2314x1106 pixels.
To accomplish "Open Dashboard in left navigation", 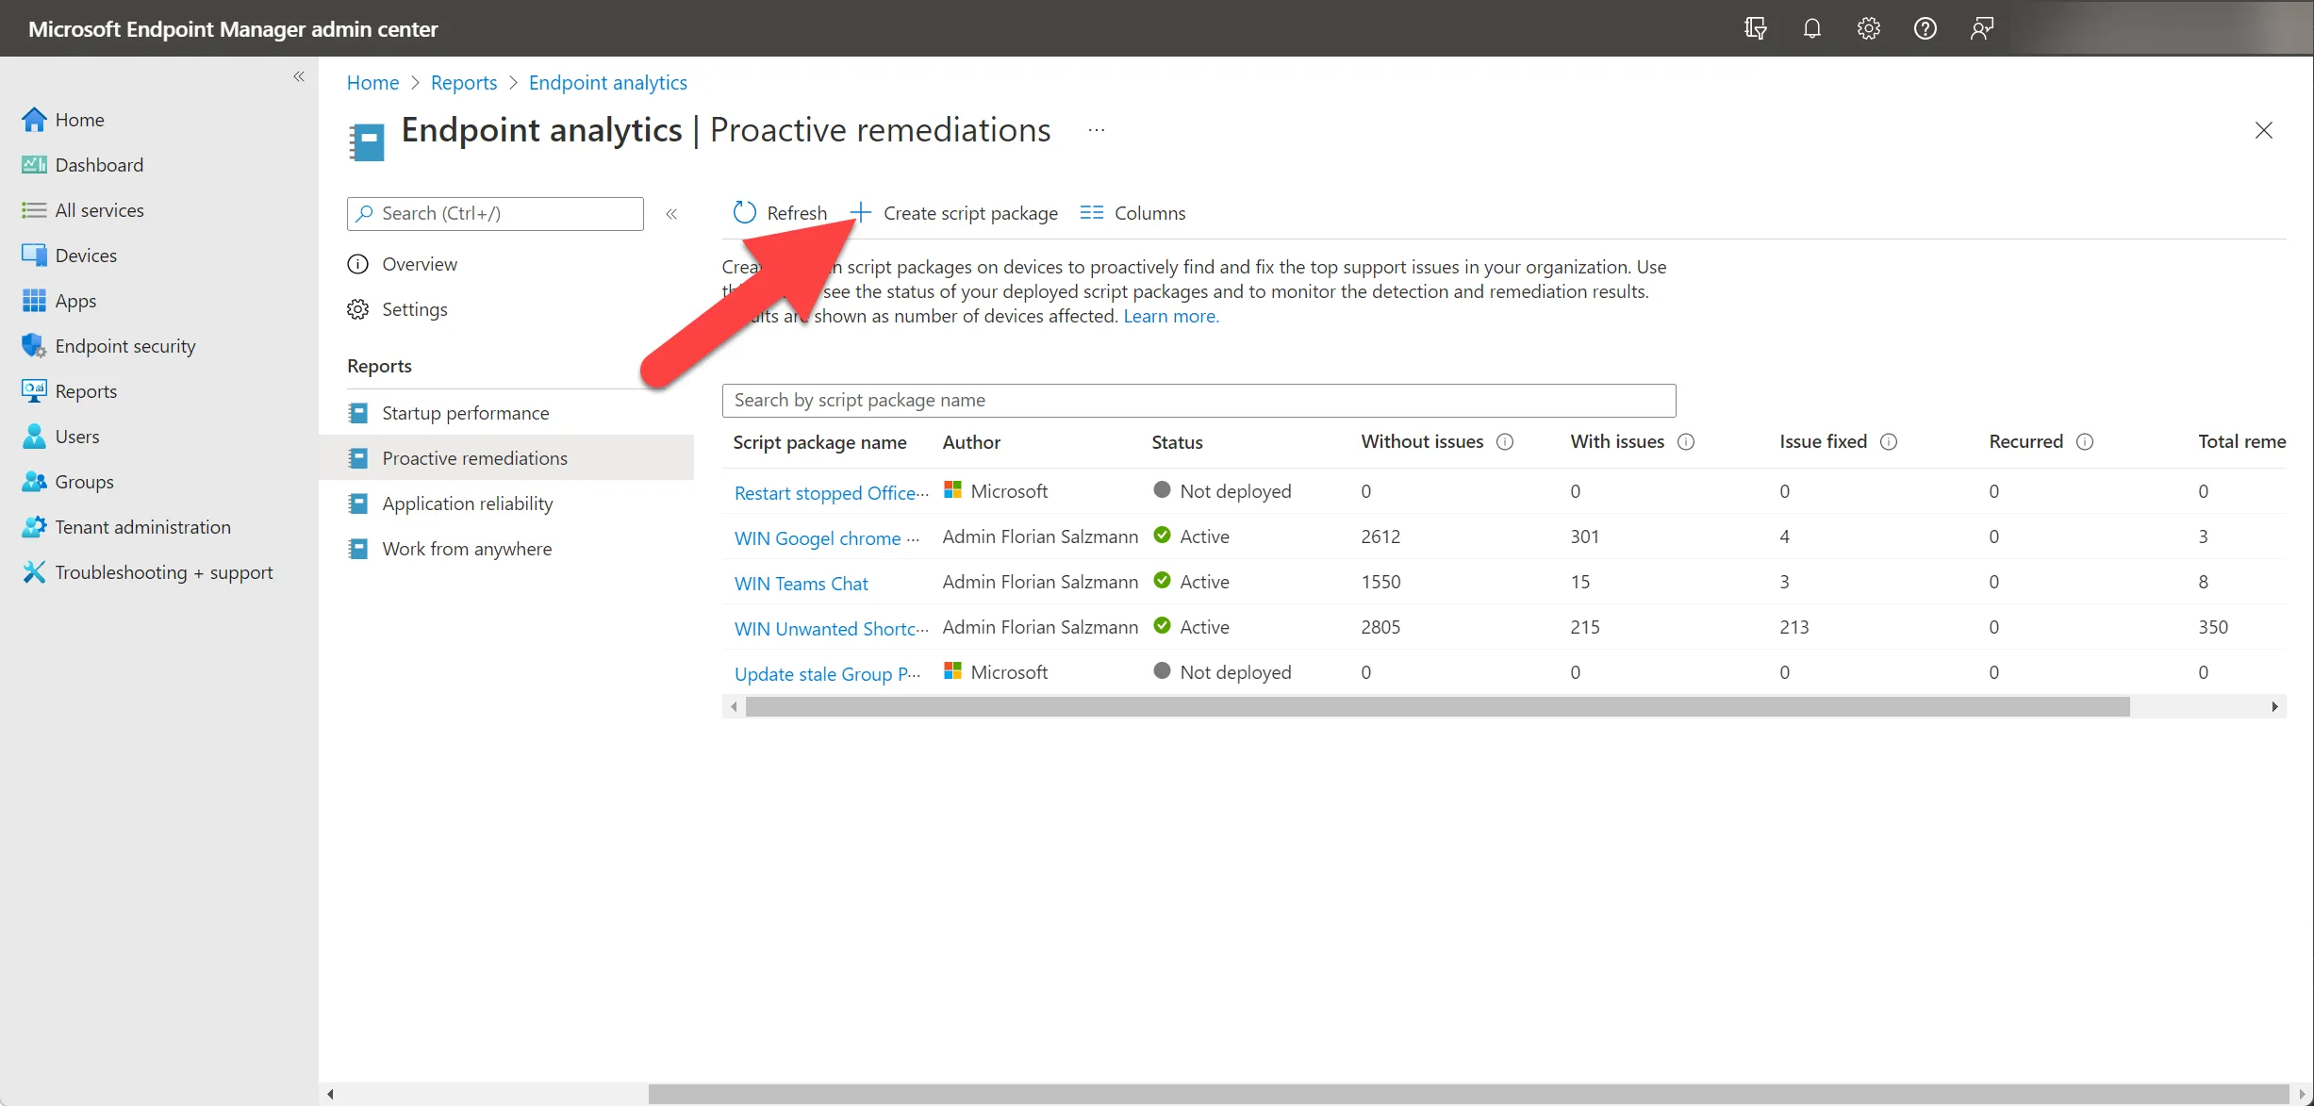I will 99,165.
